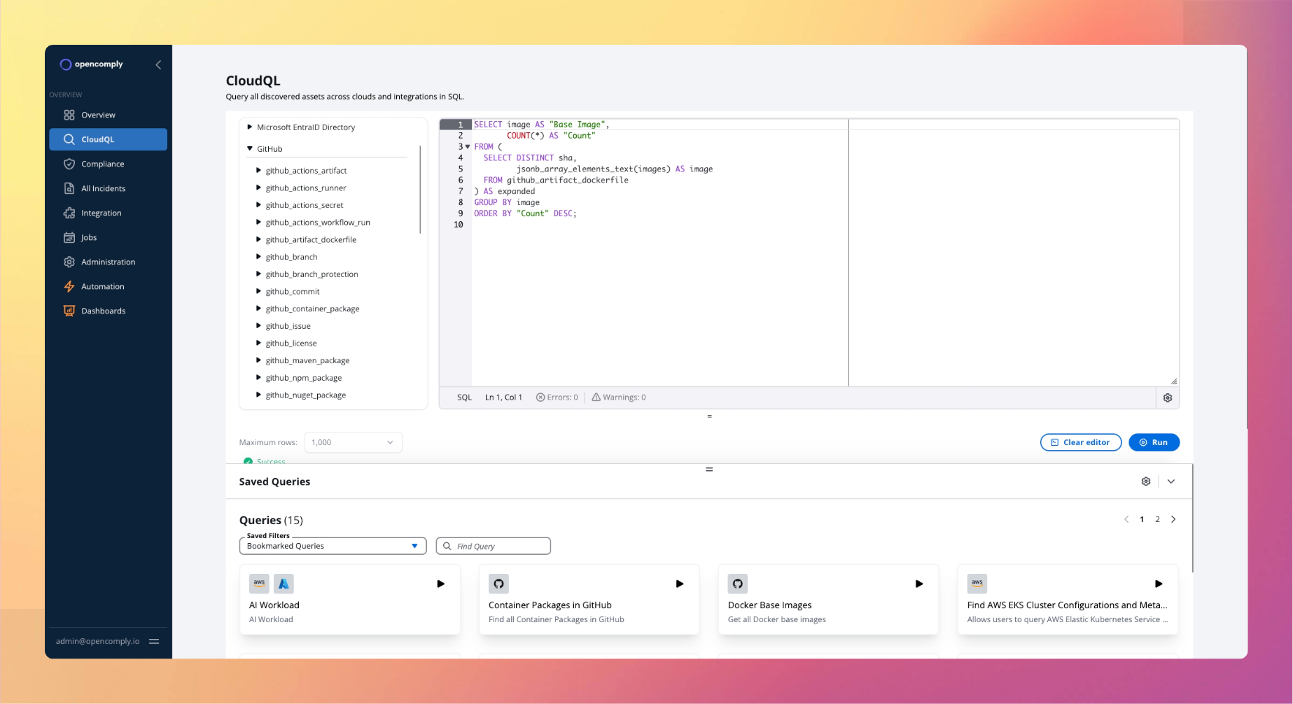The image size is (1293, 704).
Task: Go to previous queries page arrow
Action: 1126,519
